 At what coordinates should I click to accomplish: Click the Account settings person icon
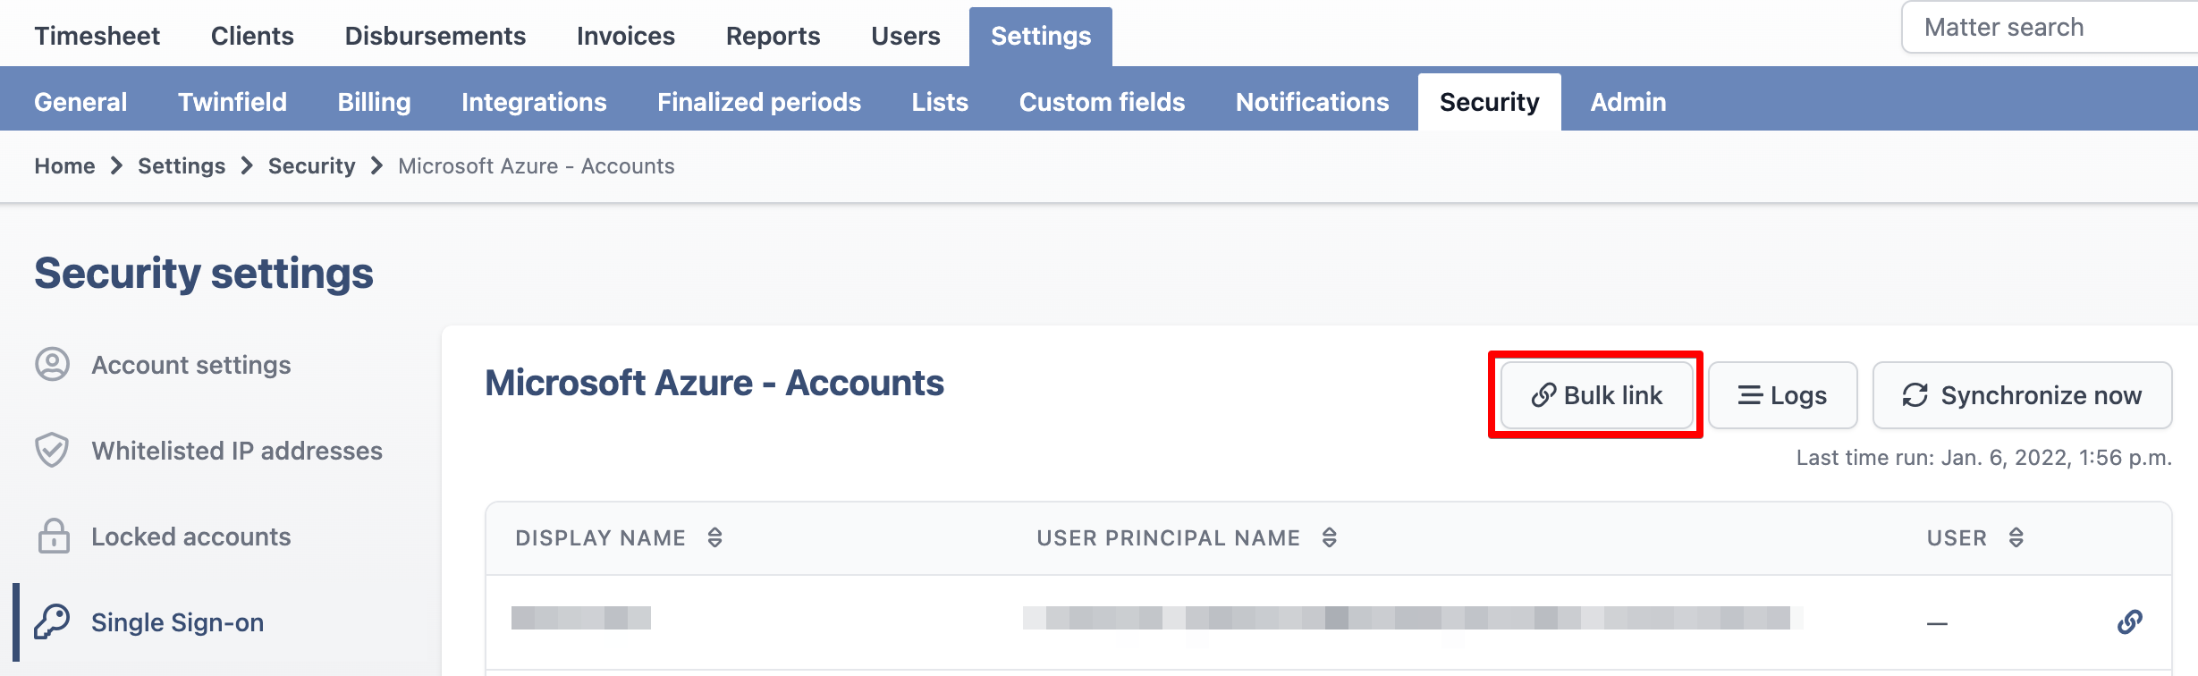click(x=52, y=365)
